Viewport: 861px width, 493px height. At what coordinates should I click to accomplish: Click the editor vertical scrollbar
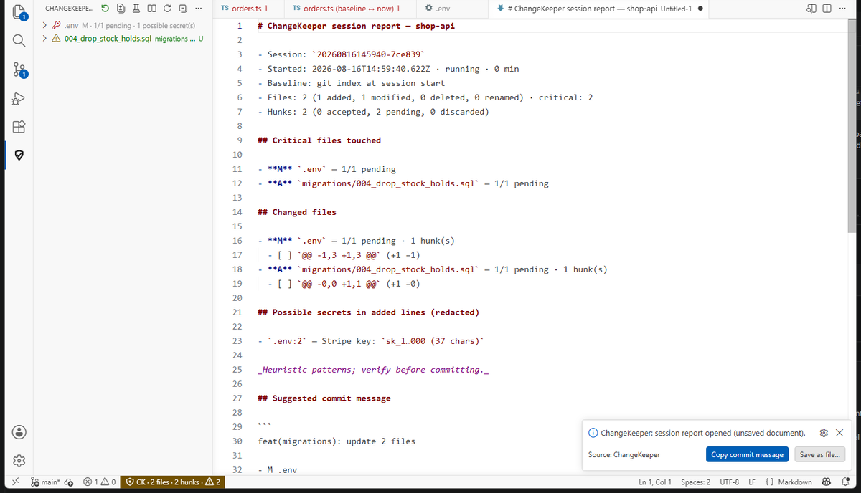click(x=851, y=125)
